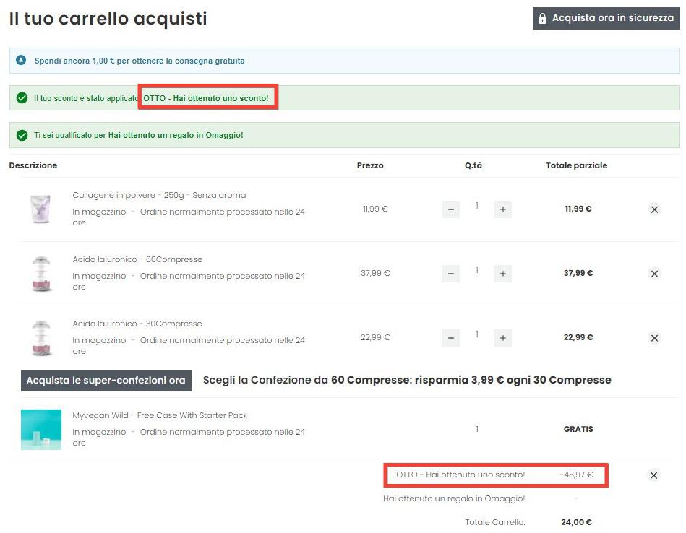
Task: Remove Acido Ialuronico 60Compresse from cart
Action: [x=654, y=274]
